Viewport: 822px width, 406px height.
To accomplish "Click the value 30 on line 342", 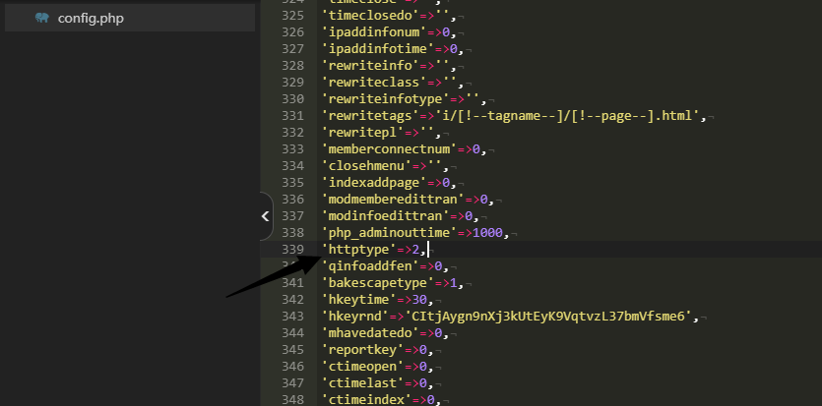I will pyautogui.click(x=419, y=300).
